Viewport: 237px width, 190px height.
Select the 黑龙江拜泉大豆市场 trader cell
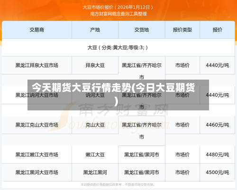[37, 65]
